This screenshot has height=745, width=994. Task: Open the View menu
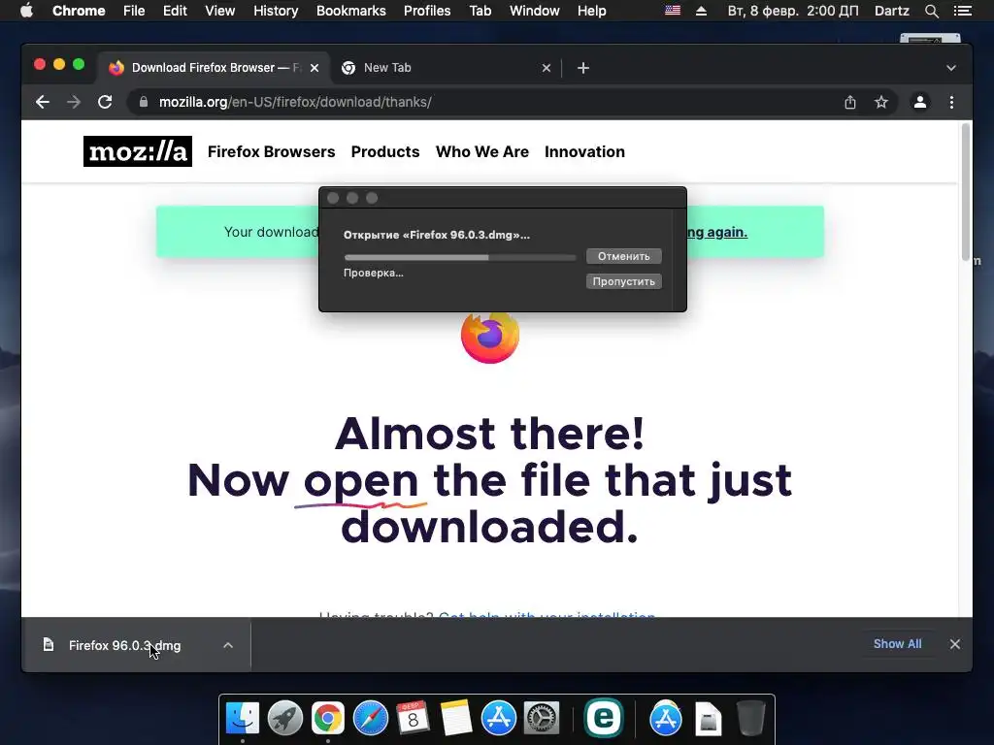point(220,11)
